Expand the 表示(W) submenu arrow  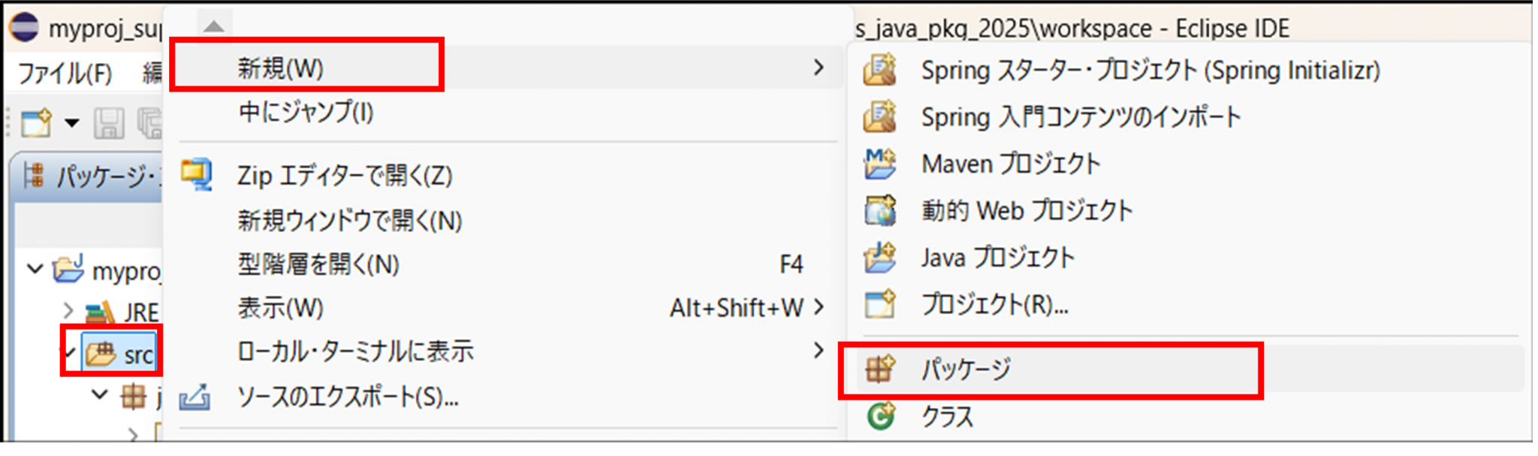(819, 307)
